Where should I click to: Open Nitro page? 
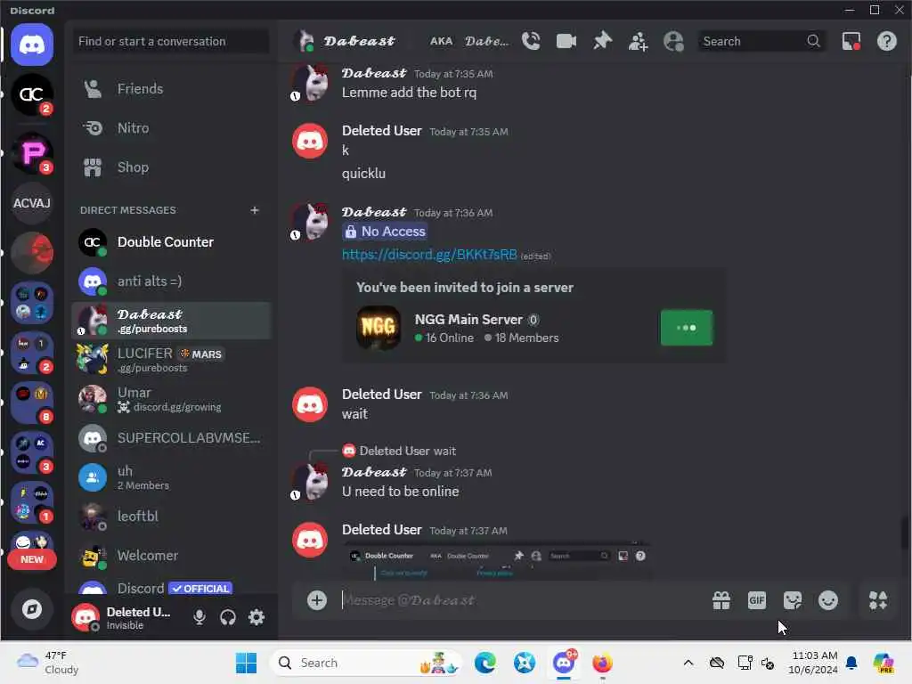(x=171, y=128)
